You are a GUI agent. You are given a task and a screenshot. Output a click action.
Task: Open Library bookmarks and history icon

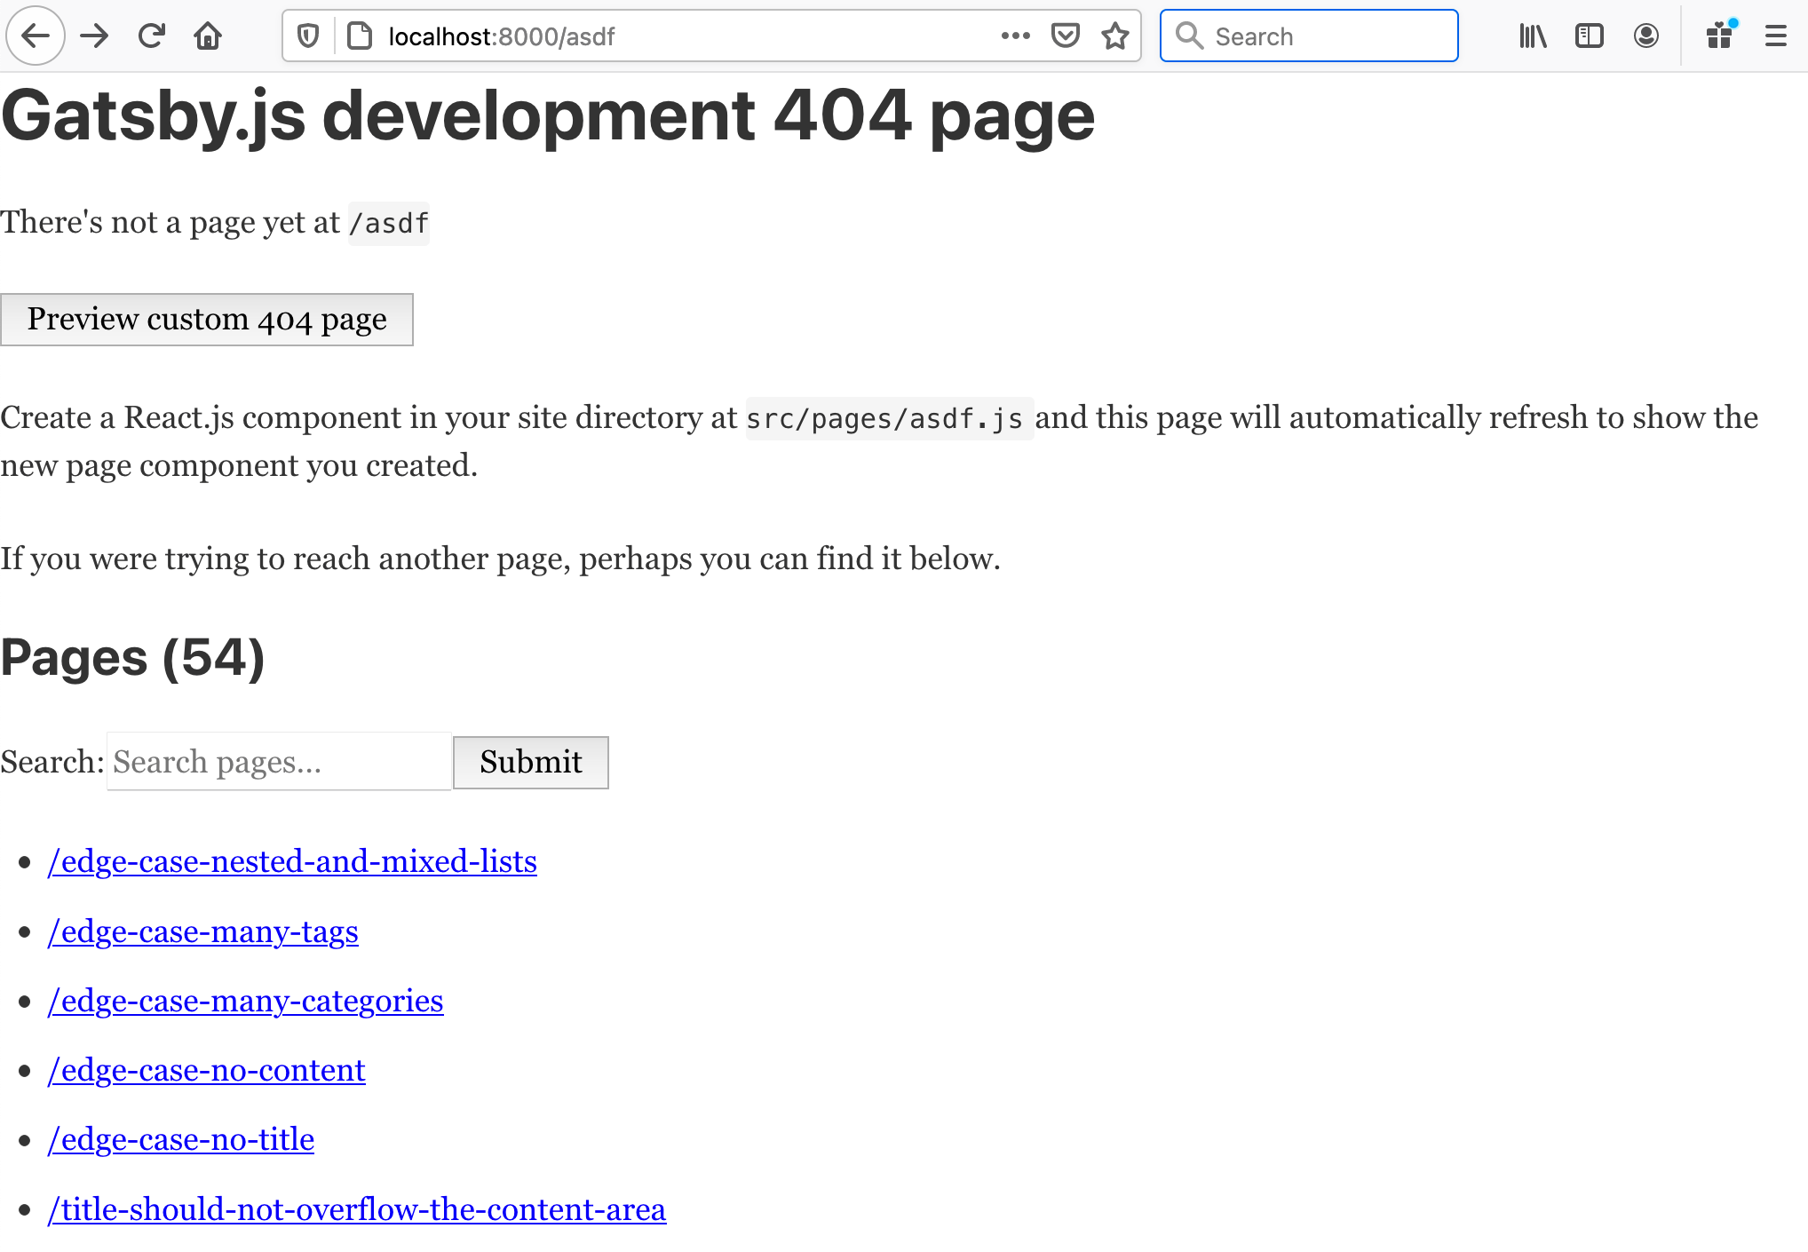1533,36
